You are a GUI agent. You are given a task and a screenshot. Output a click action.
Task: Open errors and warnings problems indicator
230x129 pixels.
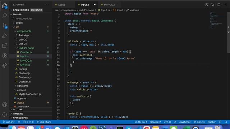point(28,122)
